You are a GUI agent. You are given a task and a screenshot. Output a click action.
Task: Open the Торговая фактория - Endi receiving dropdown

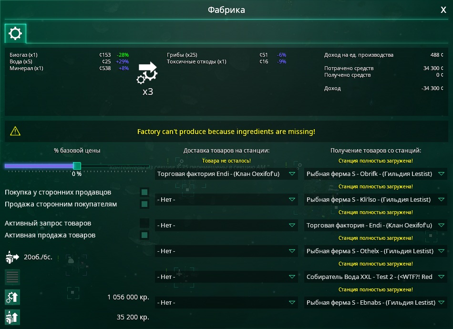376,226
